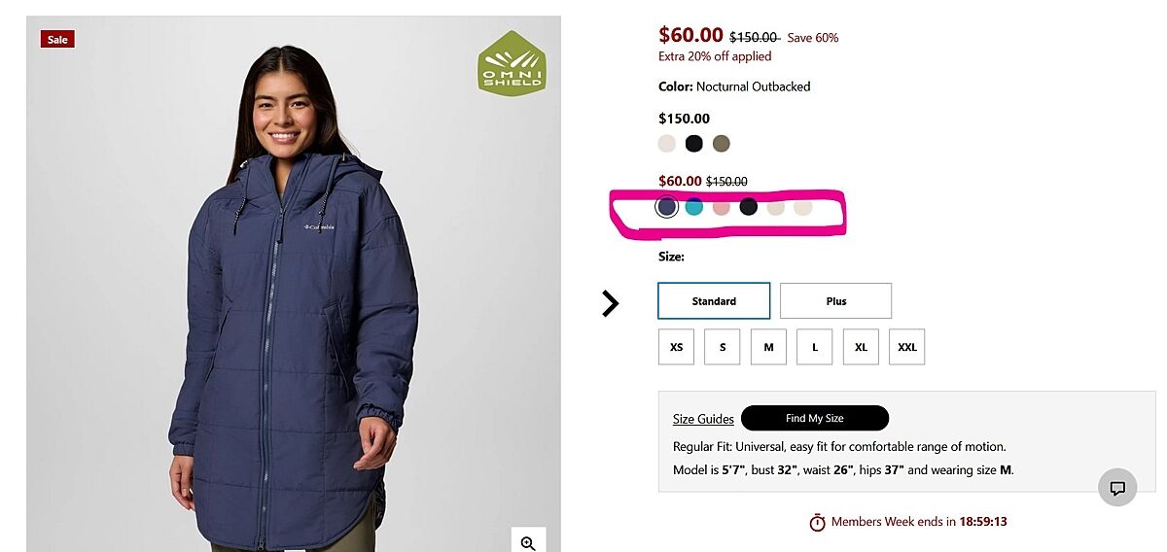This screenshot has height=552, width=1167.
Task: Select the Standard size type
Action: coord(714,301)
